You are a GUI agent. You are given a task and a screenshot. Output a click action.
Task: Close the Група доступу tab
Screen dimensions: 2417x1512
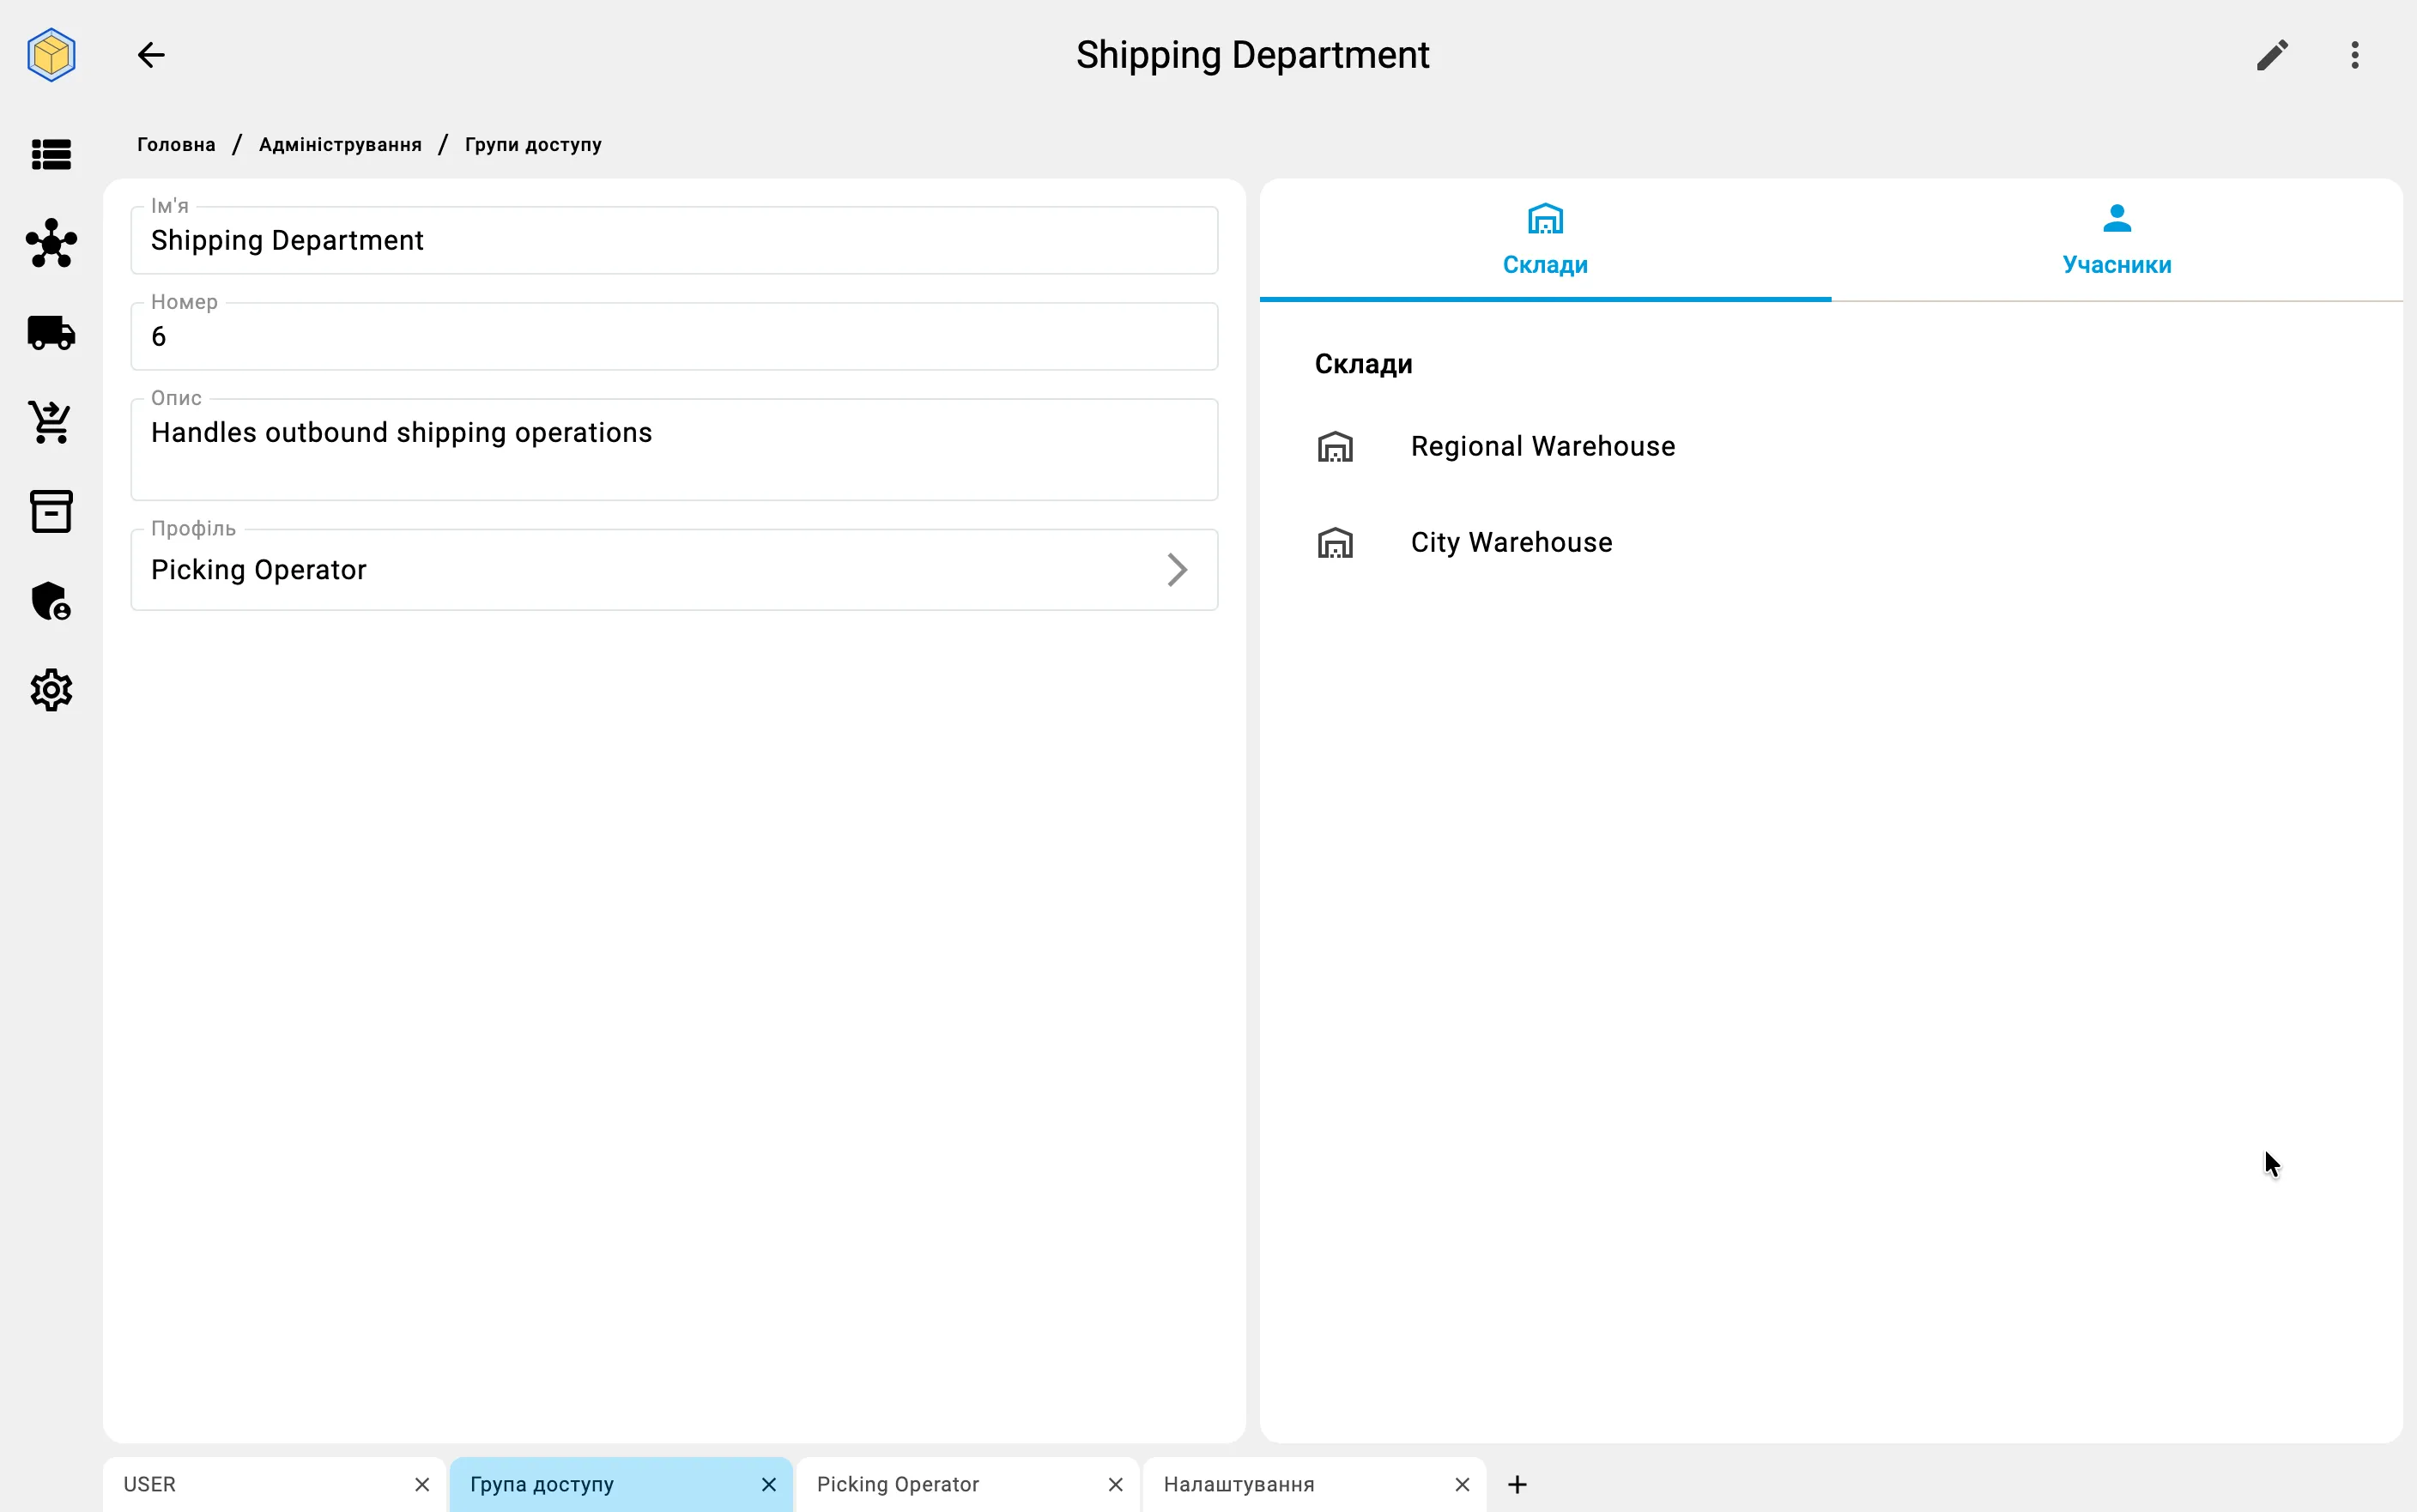coord(769,1485)
